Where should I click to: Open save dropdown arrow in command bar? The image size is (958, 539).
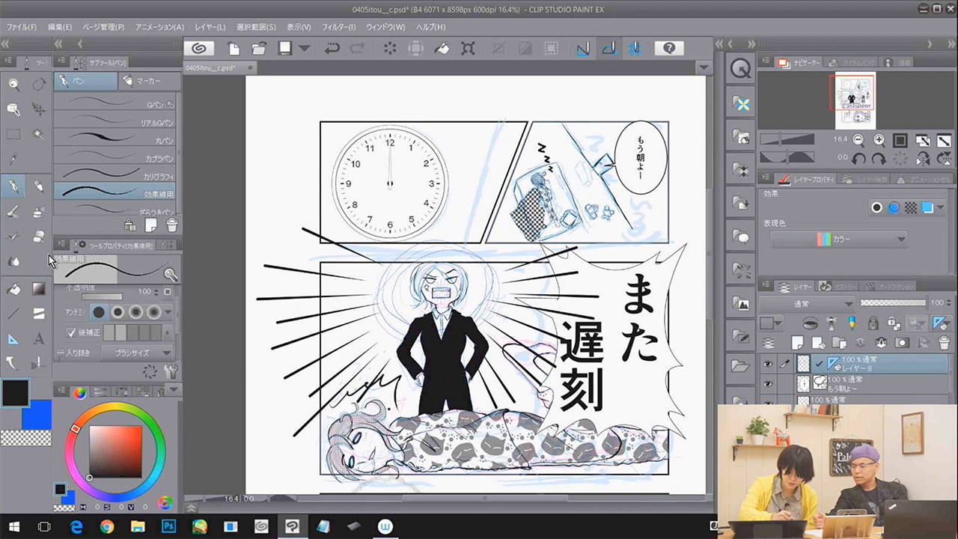(x=305, y=49)
